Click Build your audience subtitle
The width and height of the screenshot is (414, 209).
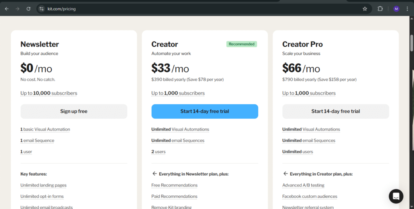(39, 54)
